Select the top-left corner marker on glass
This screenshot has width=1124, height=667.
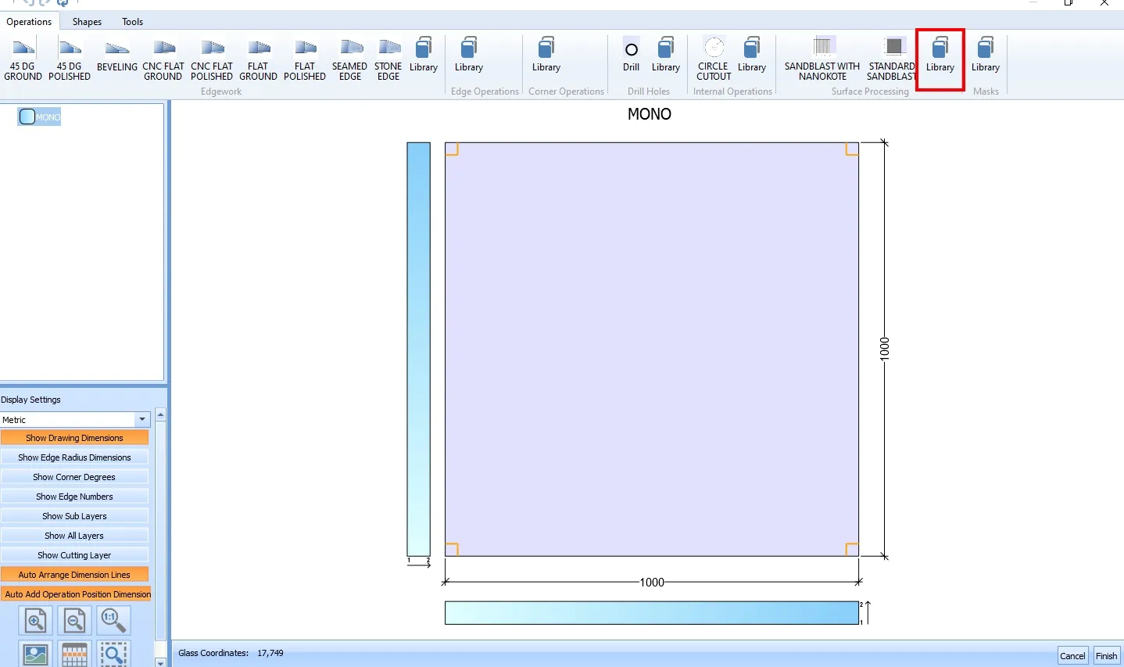(452, 149)
